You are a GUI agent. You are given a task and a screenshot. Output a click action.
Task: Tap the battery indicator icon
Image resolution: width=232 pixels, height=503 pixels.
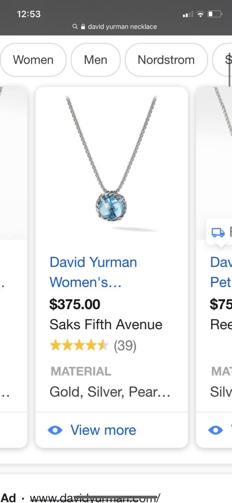point(215,14)
